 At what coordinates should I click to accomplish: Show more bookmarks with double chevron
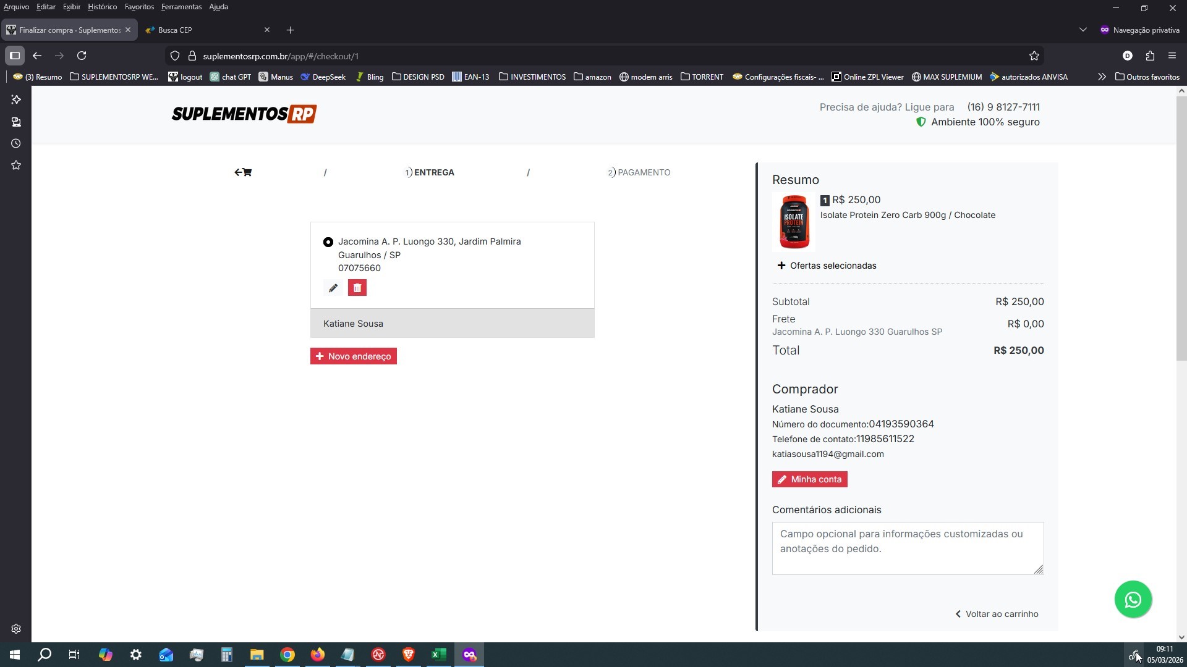coord(1101,77)
